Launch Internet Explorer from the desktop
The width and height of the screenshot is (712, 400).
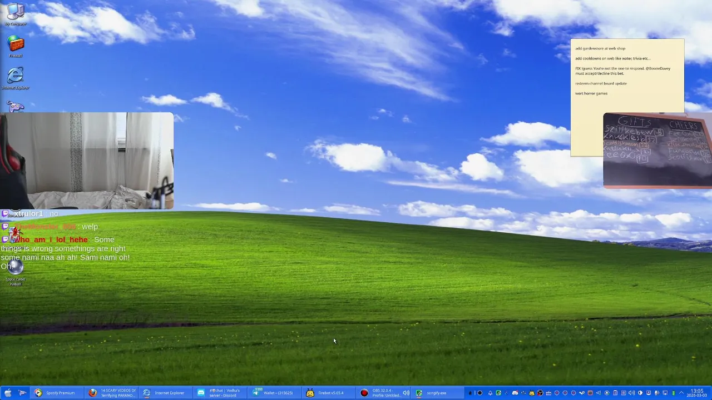pos(15,78)
